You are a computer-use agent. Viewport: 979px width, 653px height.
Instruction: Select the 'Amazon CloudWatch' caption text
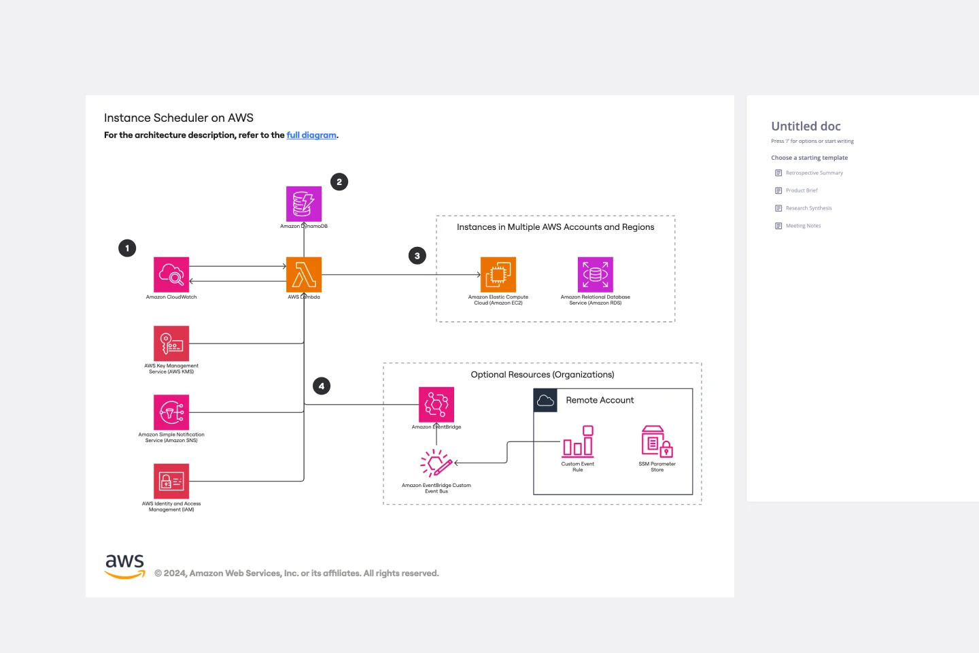click(x=171, y=297)
